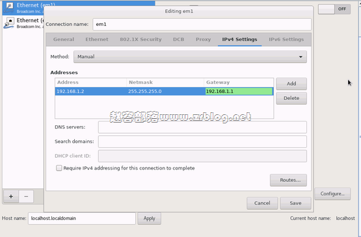Save the em1 connection settings

click(x=295, y=203)
